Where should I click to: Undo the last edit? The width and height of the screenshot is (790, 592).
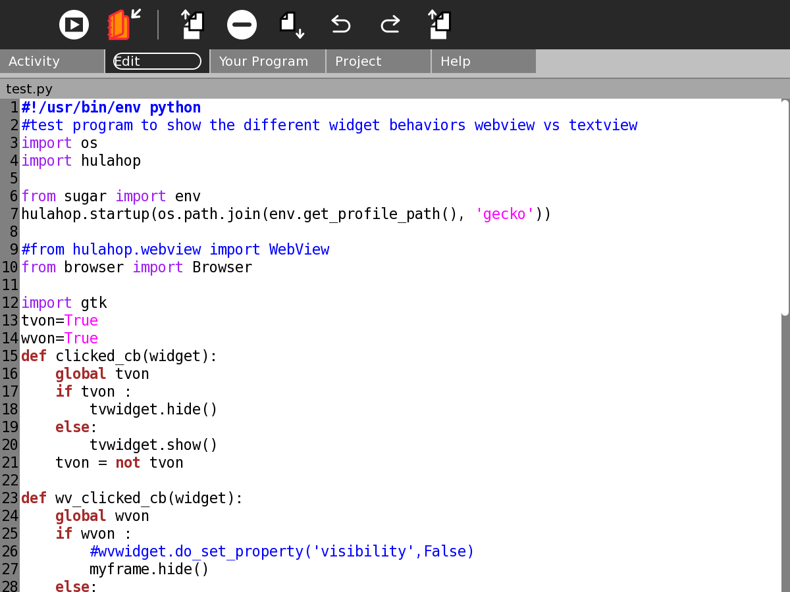(x=340, y=25)
